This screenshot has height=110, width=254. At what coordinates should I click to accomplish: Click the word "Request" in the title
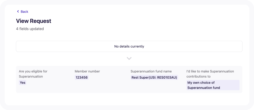41,21
